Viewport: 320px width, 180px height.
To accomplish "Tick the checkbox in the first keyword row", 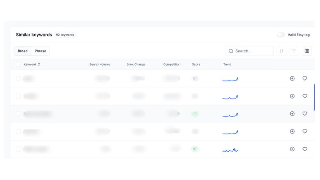I will (19, 78).
